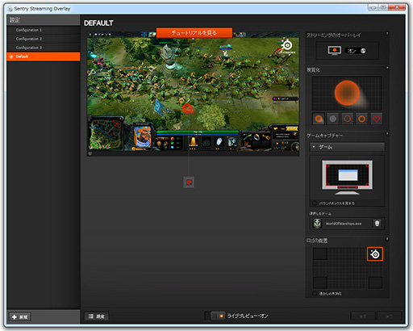Open the help icon beside the visualization heading
Screen dimensions: 413x331
[x=387, y=68]
